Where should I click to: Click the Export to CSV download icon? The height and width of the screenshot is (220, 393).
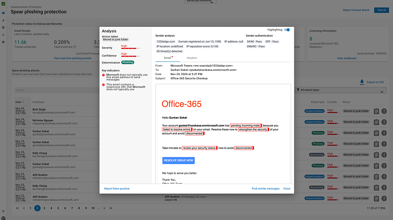tap(362, 82)
